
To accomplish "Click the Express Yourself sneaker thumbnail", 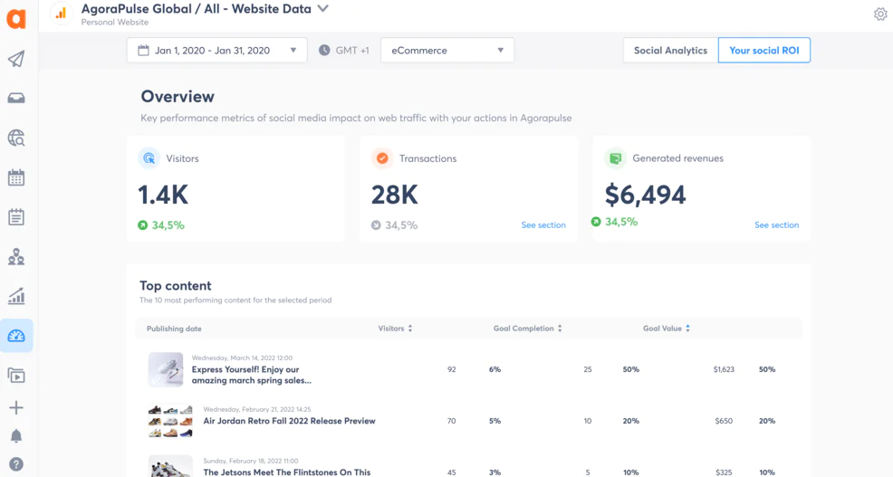I will [166, 369].
